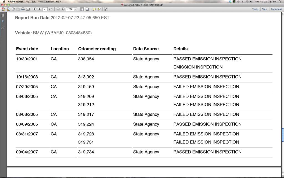The height and width of the screenshot is (178, 284).
Task: Click the event date 08/06/2005
Action: (x=27, y=97)
